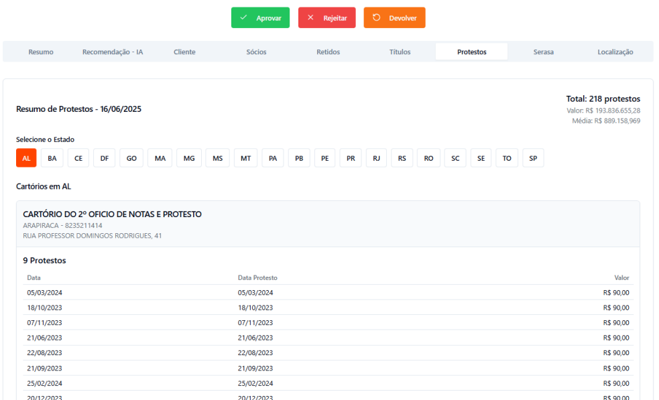
Task: Switch to the Localização tab
Action: point(615,52)
